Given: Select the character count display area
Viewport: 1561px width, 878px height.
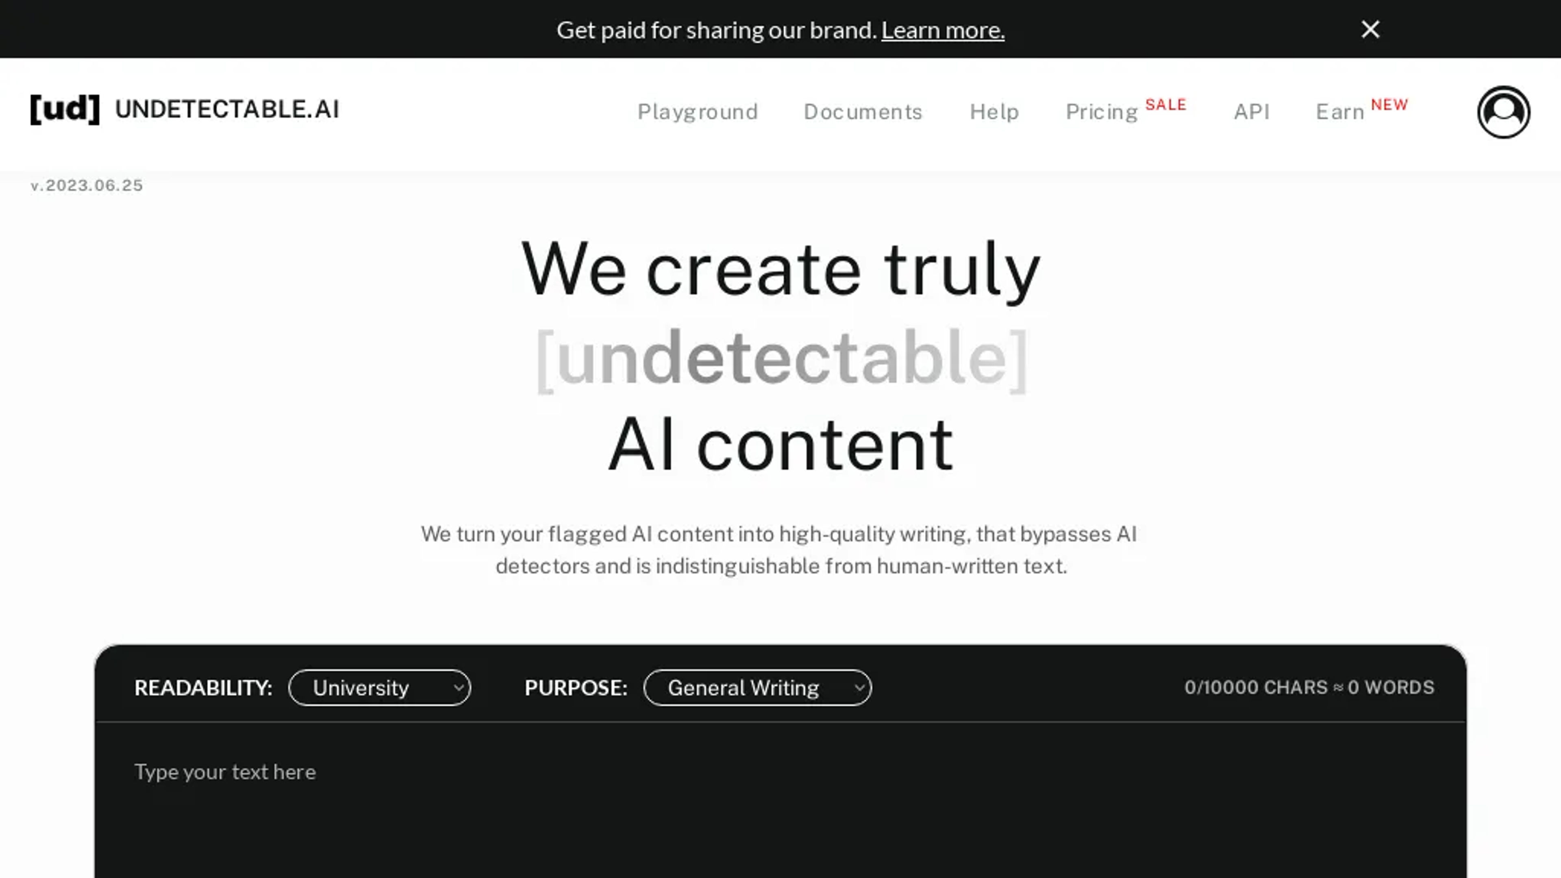Looking at the screenshot, I should [x=1309, y=687].
